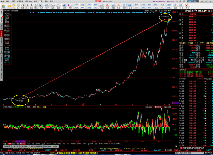Switch to the BOLL indicator tab
This screenshot has width=213, height=155.
point(38,144)
